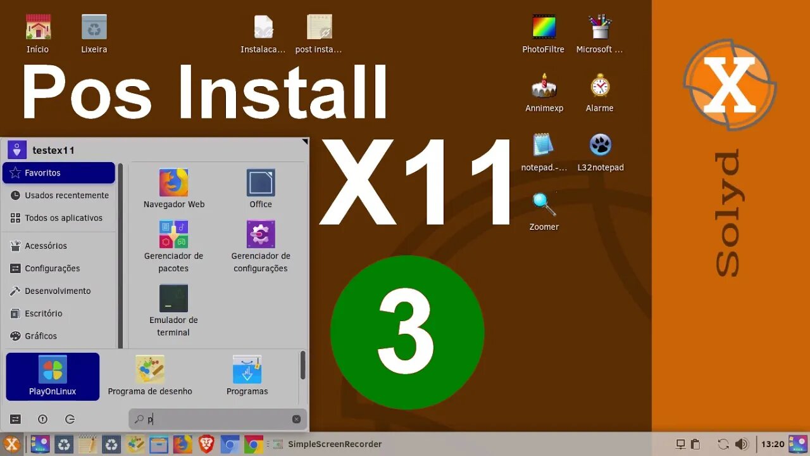Open the Configurações category
This screenshot has width=810, height=456.
pyautogui.click(x=59, y=269)
